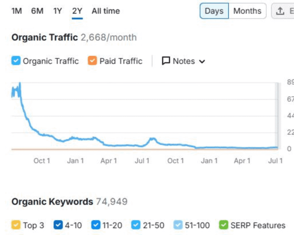294x235 pixels.
Task: Toggle the Paid Traffic checkbox
Action: 92,61
